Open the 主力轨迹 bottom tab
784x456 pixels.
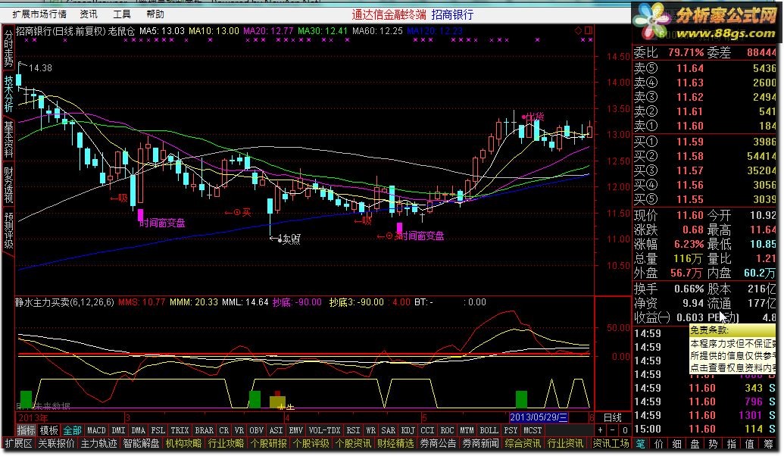(98, 443)
